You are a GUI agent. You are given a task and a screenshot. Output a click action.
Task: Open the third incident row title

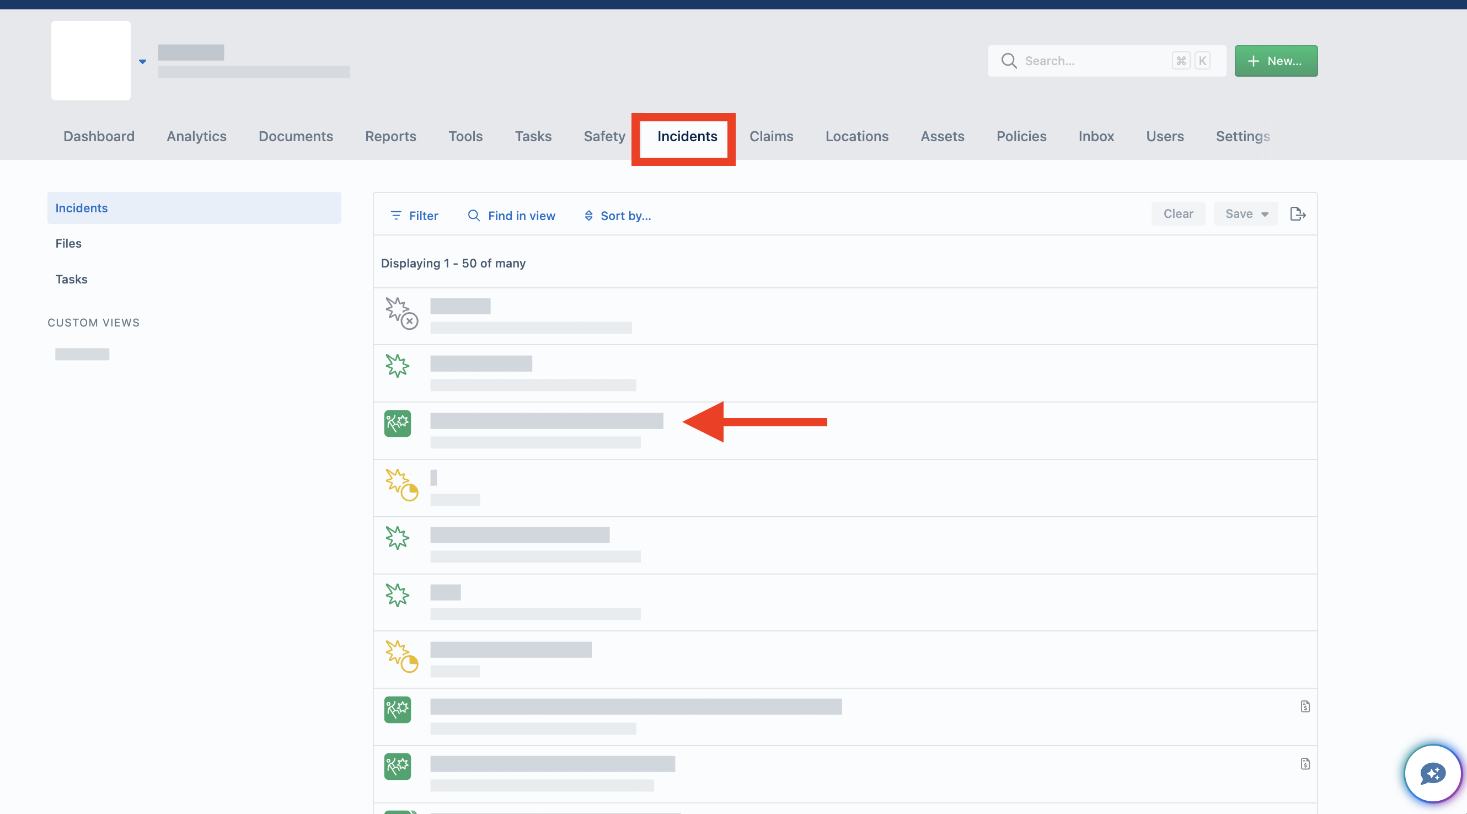(x=547, y=421)
